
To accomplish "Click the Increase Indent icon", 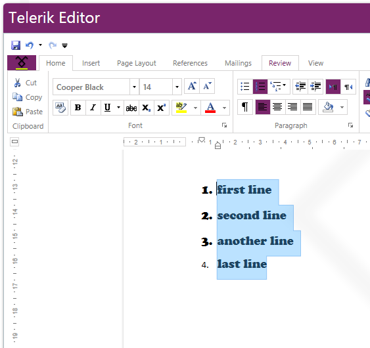I will [x=315, y=87].
